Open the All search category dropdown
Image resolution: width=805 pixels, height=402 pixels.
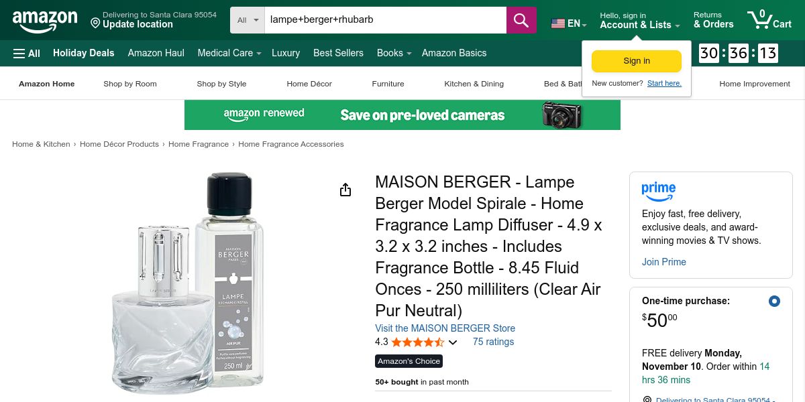coord(248,20)
